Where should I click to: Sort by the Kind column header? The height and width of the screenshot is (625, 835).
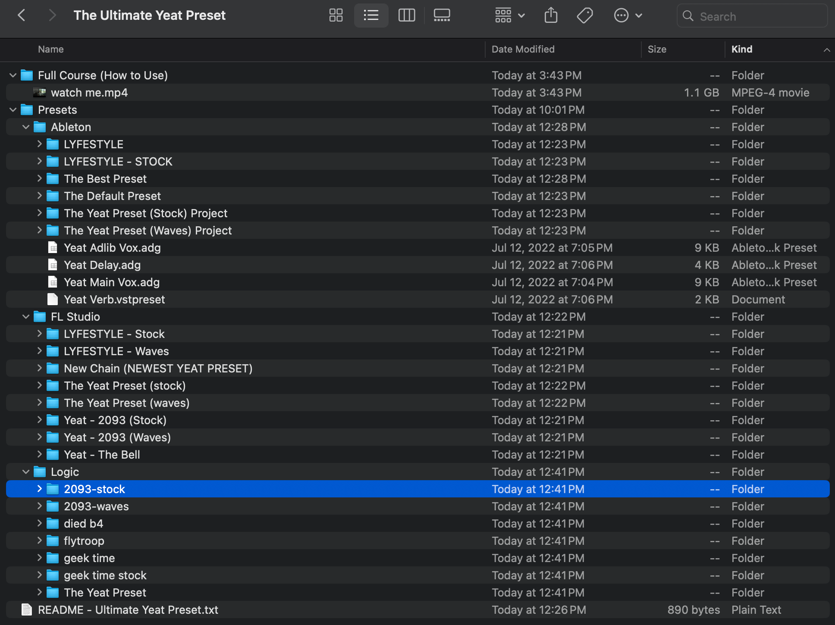point(741,49)
